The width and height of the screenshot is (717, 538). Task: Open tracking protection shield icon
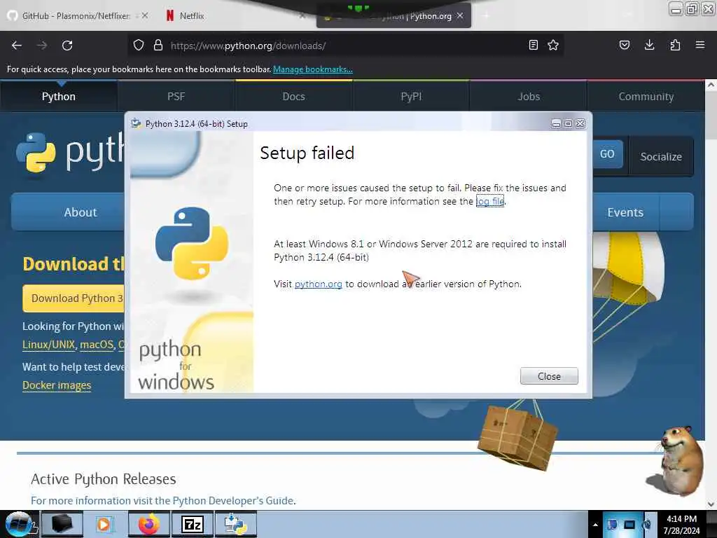139,45
